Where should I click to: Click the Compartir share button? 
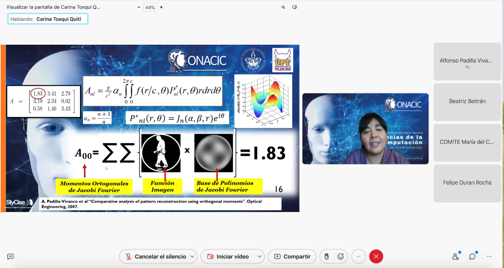[291, 256]
